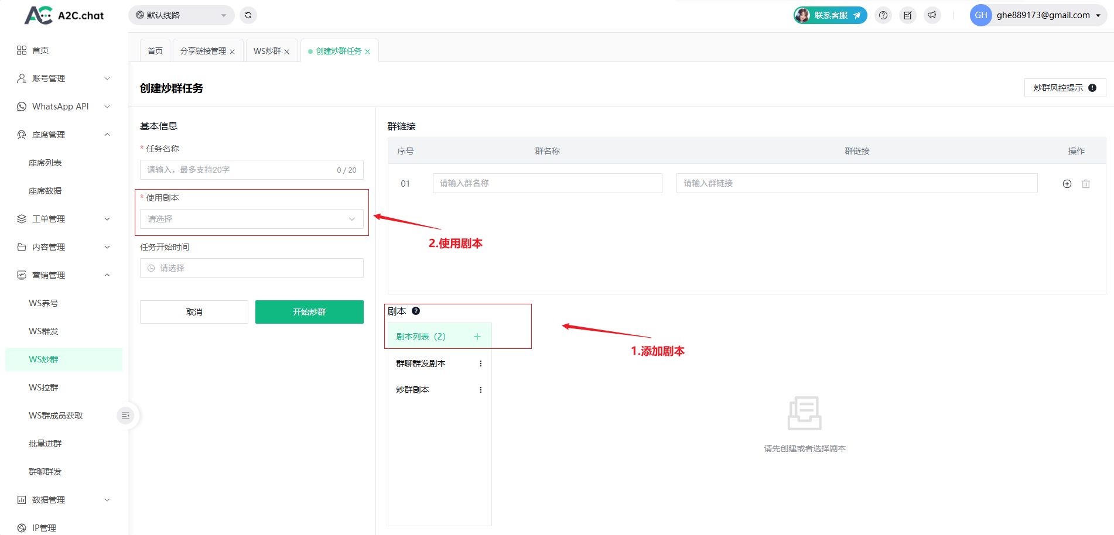Add a new script with the plus icon
The height and width of the screenshot is (535, 1114).
coord(477,337)
